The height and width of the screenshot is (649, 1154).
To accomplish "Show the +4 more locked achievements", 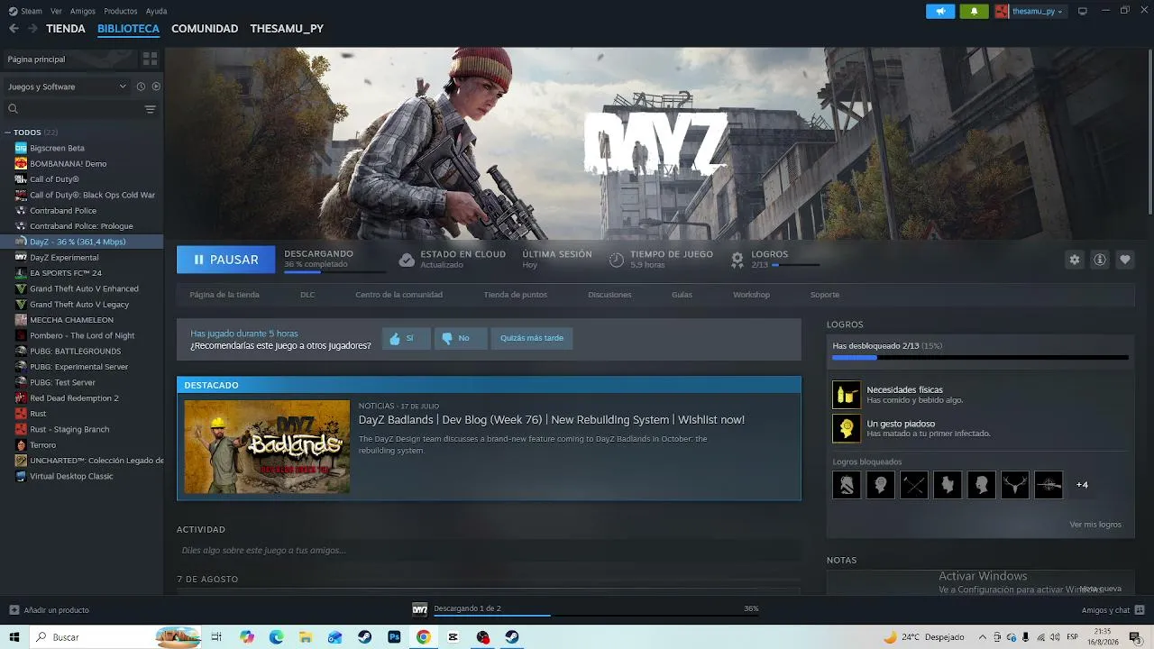I will [x=1083, y=485].
